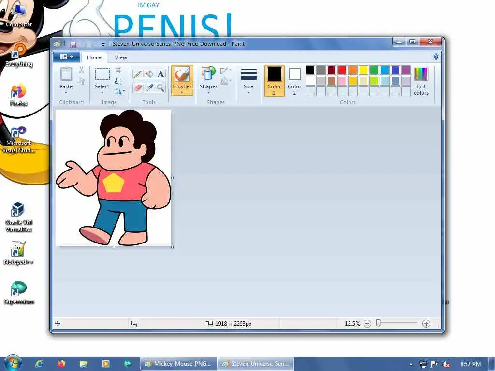Open the shape Fill dropdown
Image resolution: width=495 pixels, height=371 pixels.
[226, 81]
